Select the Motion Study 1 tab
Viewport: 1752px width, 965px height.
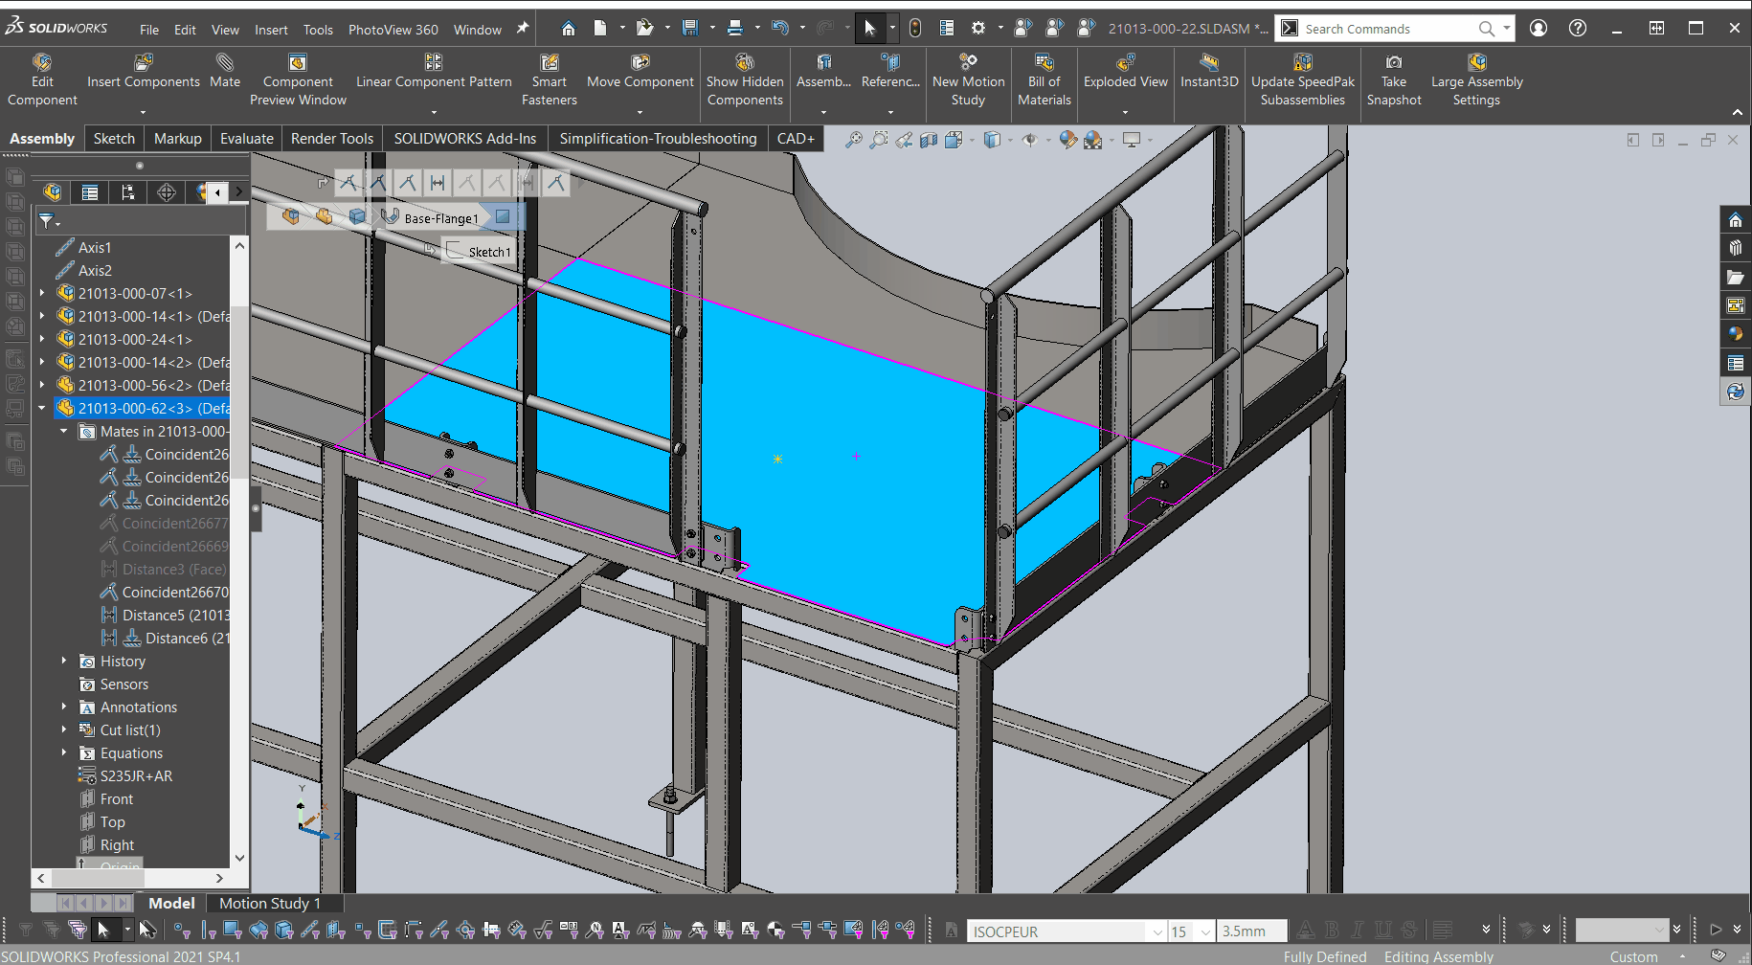pyautogui.click(x=271, y=903)
